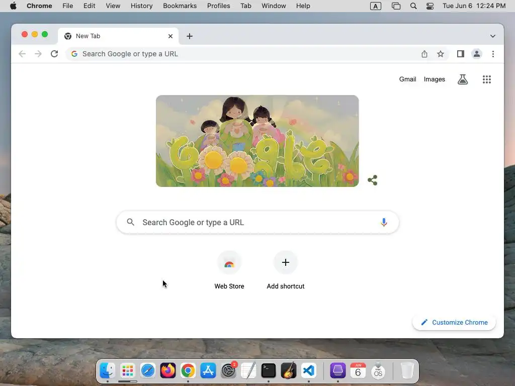Viewport: 515px width, 386px height.
Task: Open Trash from the Dock
Action: 407,370
